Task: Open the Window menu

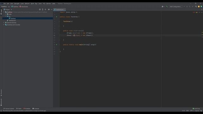Action: click(x=49, y=3)
